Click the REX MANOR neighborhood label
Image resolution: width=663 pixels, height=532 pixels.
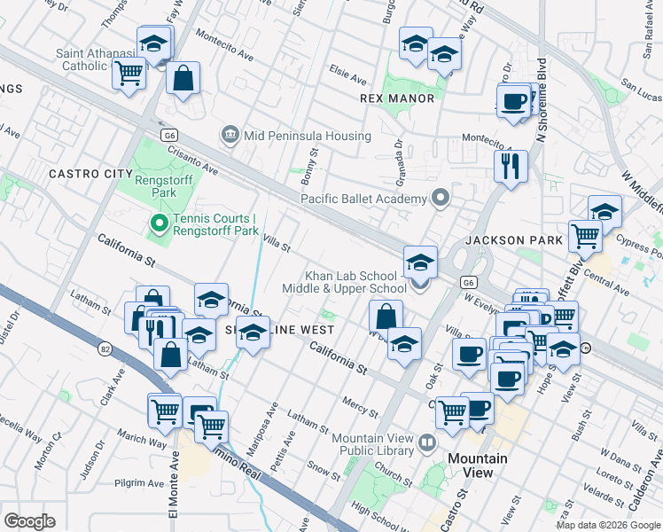(397, 98)
